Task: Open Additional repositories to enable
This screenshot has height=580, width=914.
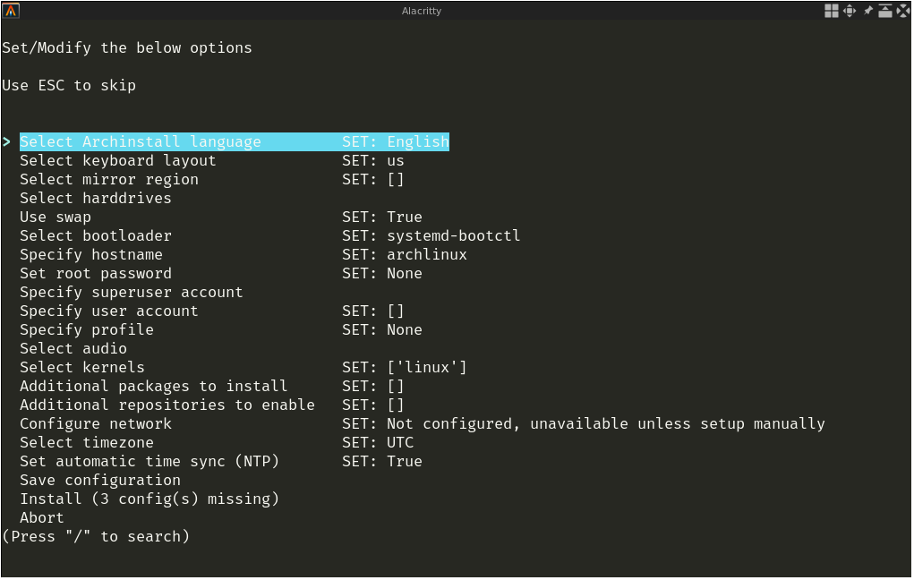Action: [x=167, y=405]
